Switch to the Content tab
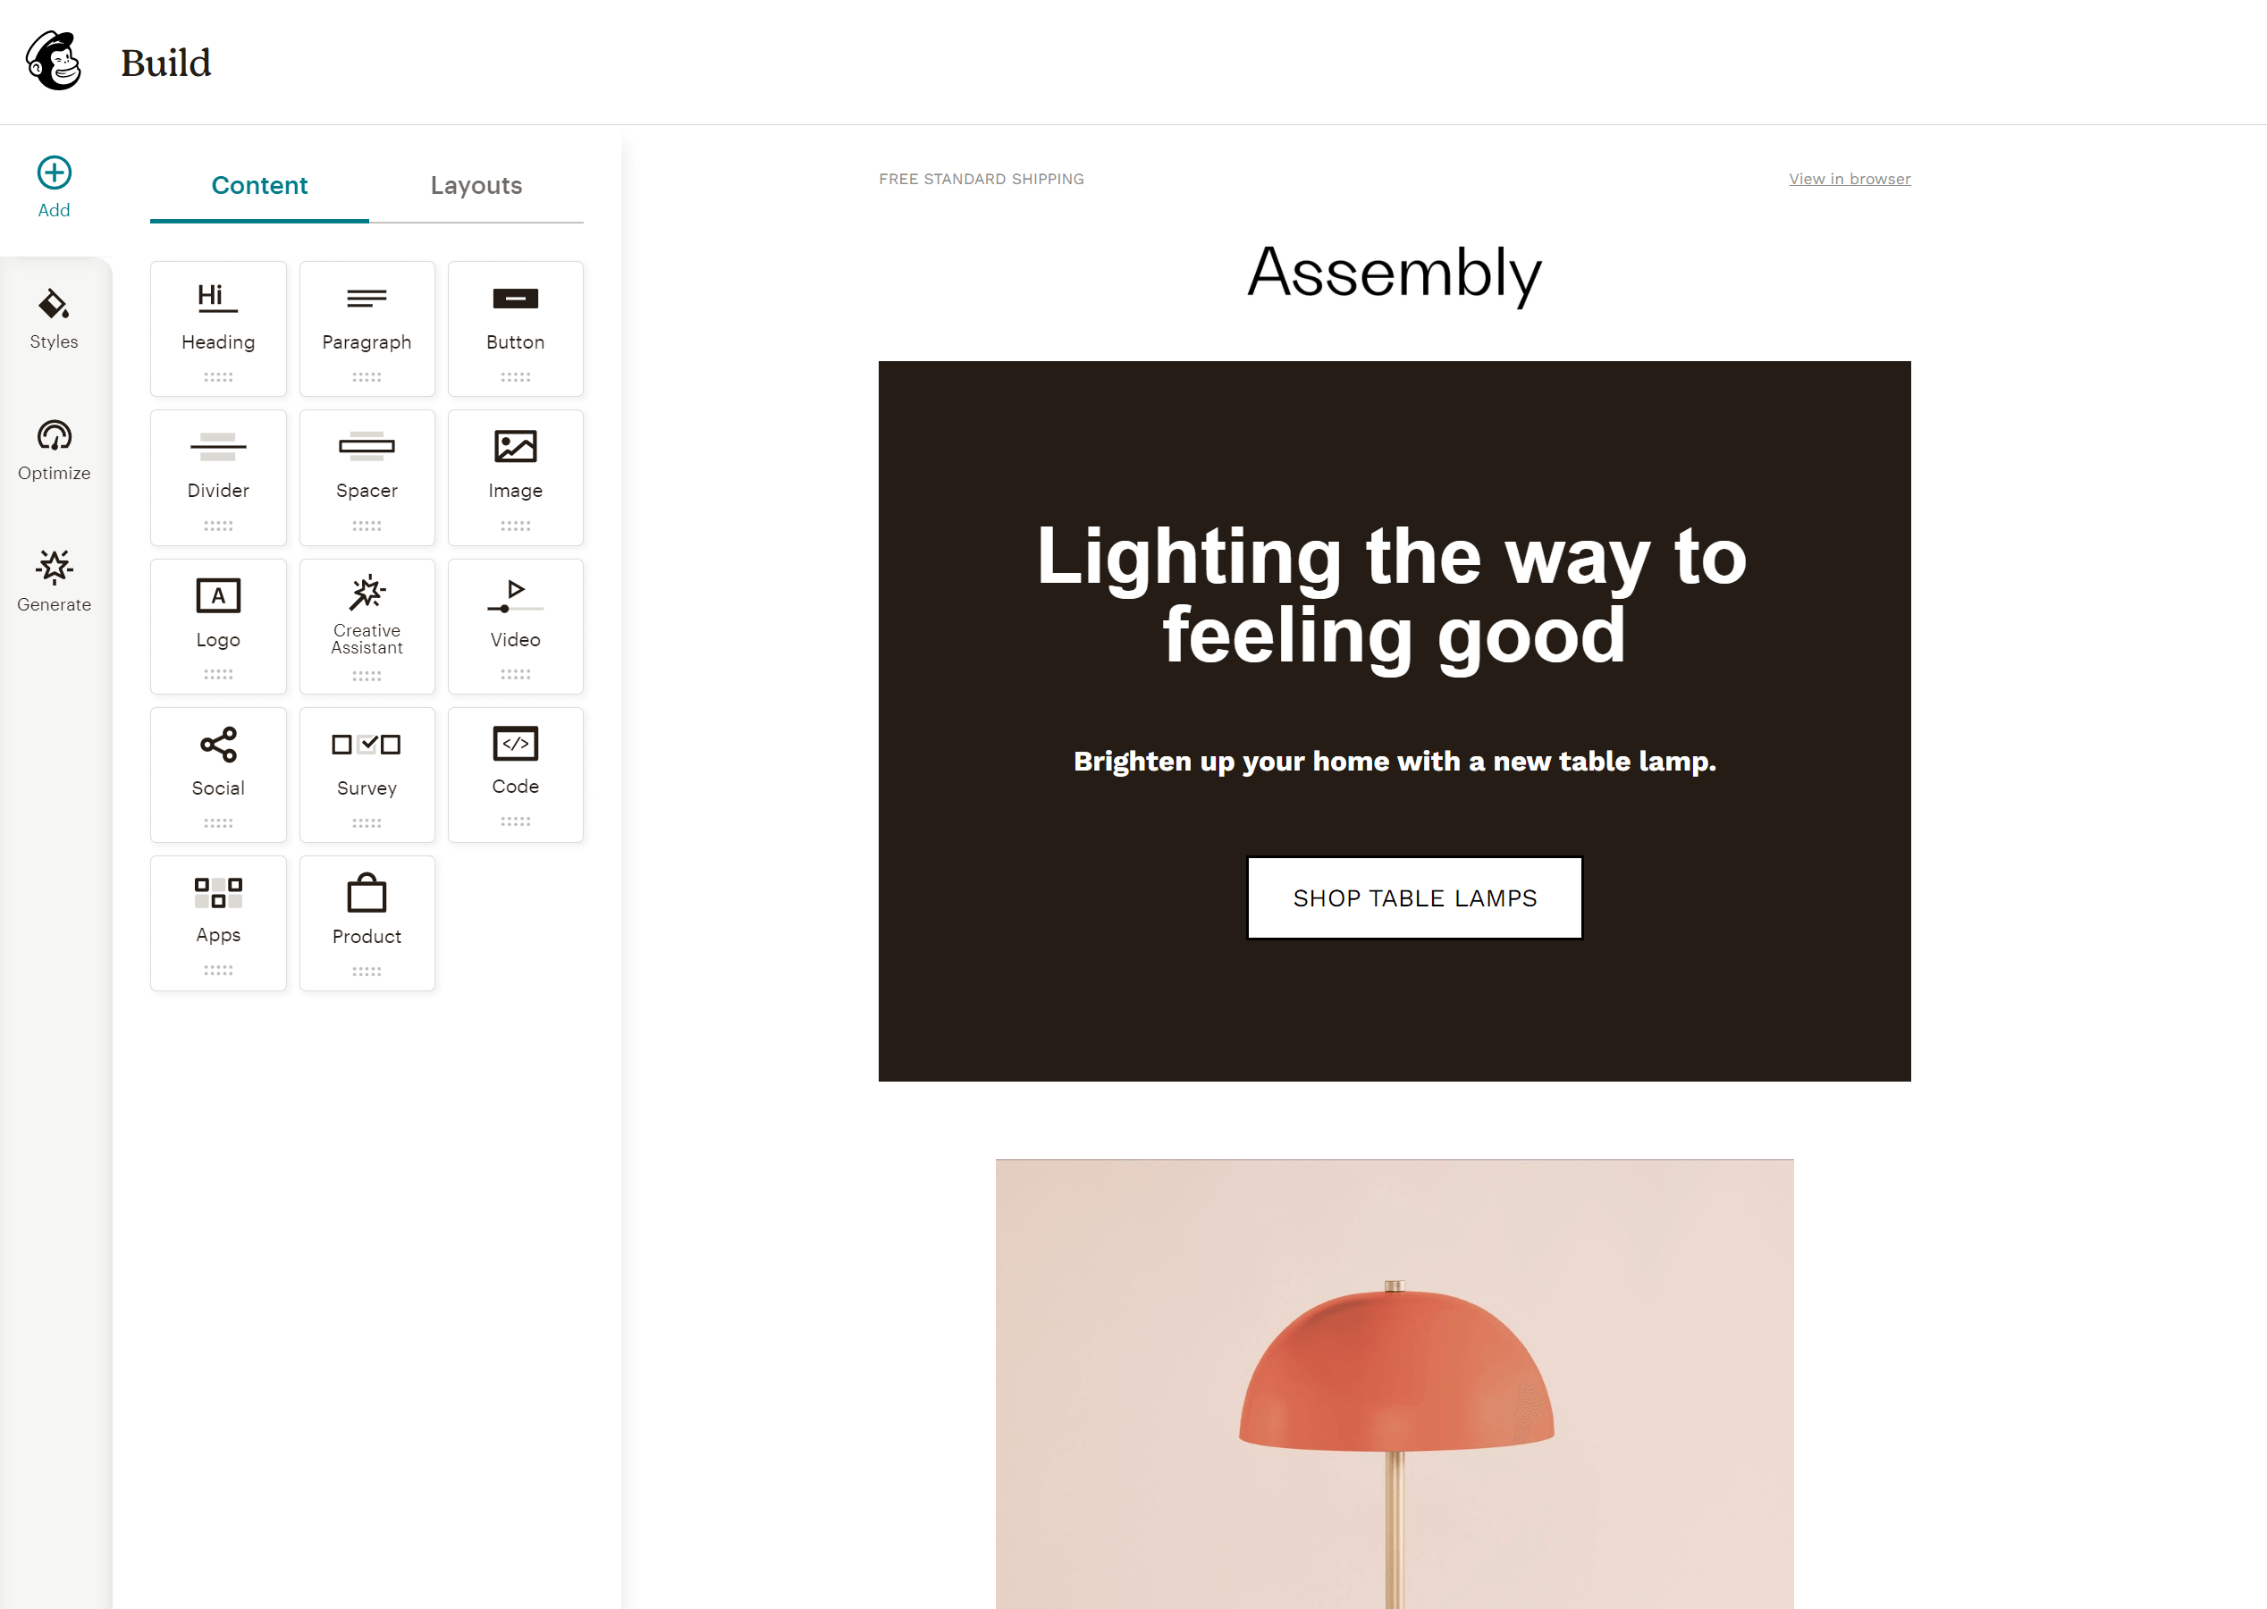Viewport: 2267px width, 1609px height. coord(257,186)
